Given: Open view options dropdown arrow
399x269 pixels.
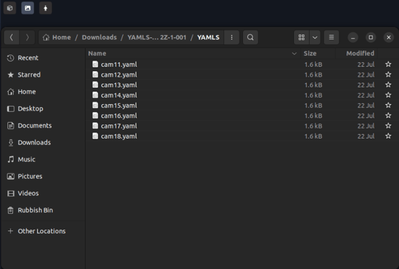Looking at the screenshot, I should click(314, 37).
